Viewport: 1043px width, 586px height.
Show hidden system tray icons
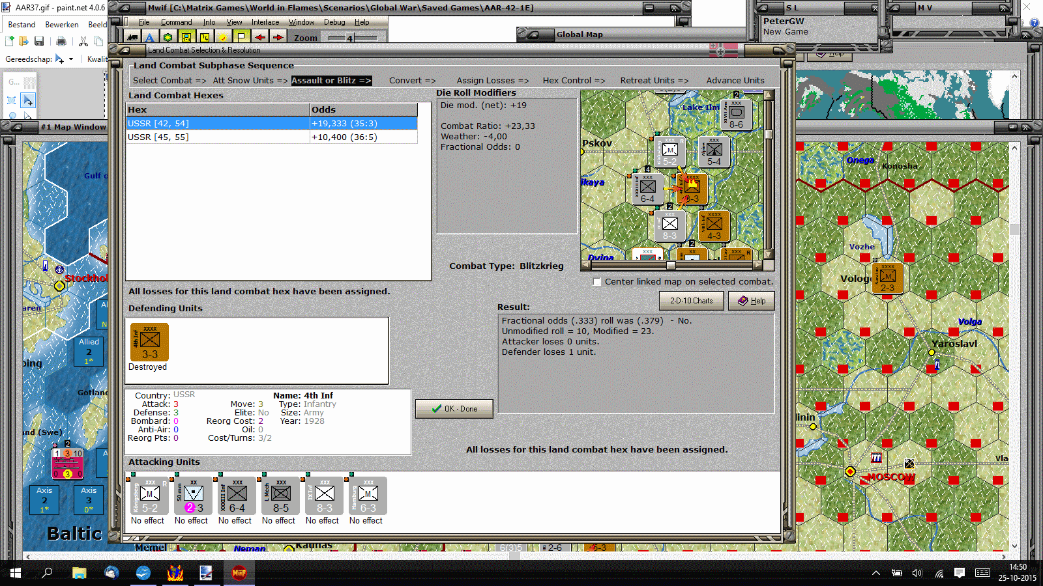click(x=876, y=573)
